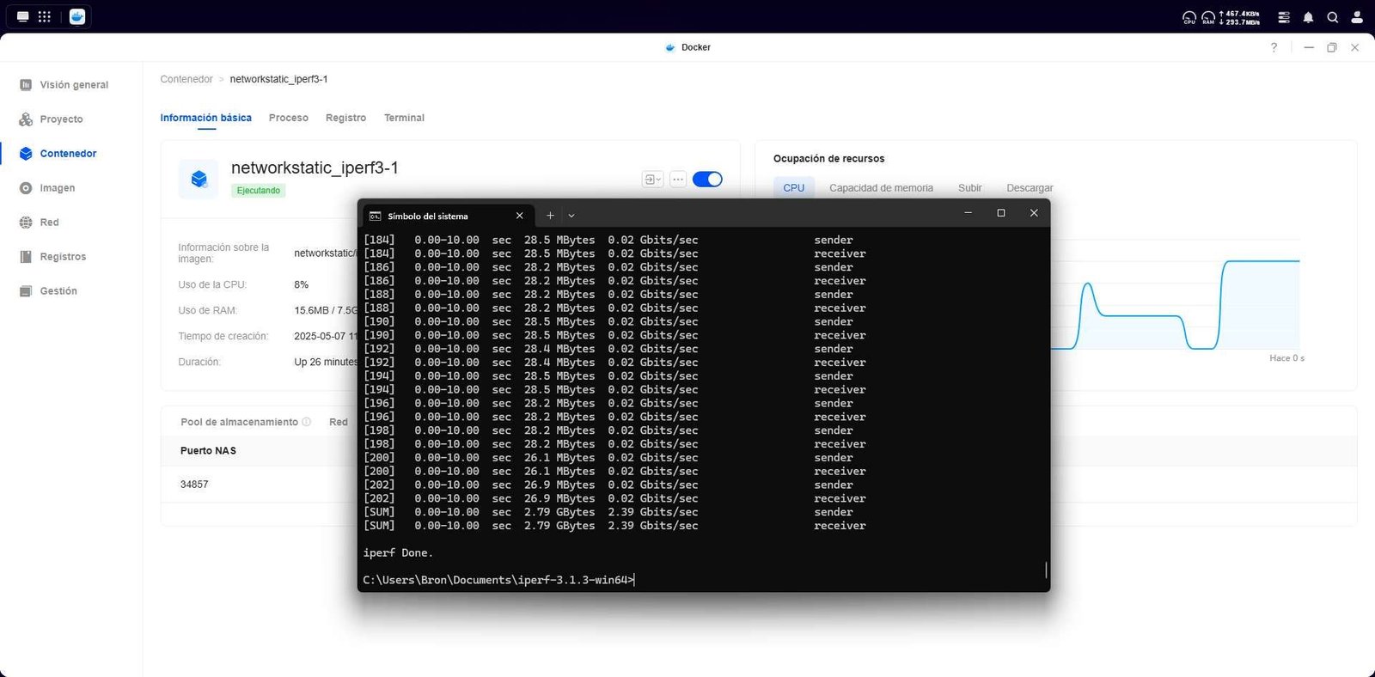Click the Docker window help question mark
1375x677 pixels.
1274,47
